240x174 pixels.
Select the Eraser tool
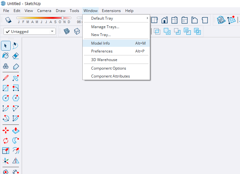[15, 56]
